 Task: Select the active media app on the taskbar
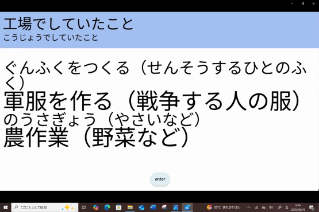pyautogui.click(x=187, y=207)
